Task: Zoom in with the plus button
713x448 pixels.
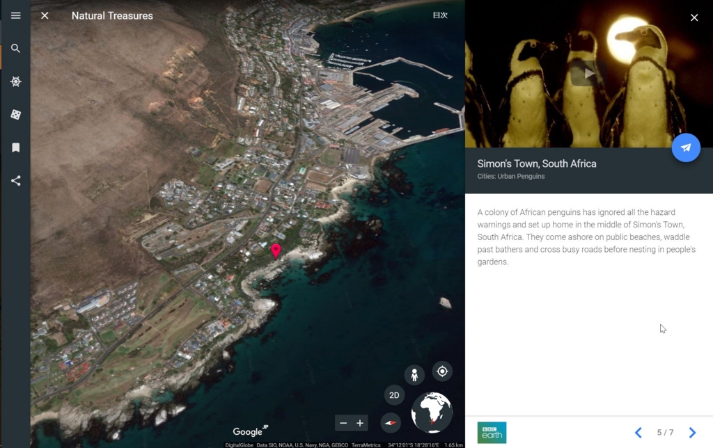Action: point(360,423)
